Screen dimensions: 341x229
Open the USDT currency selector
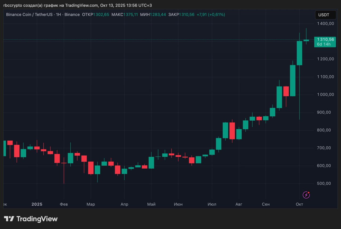324,15
